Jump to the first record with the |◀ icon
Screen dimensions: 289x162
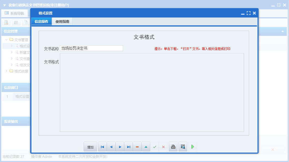[x=102, y=147]
